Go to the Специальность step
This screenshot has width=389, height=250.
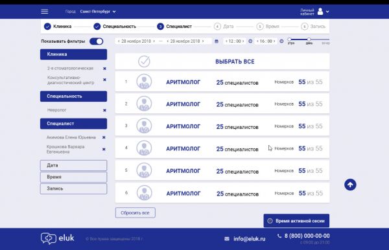115,27
